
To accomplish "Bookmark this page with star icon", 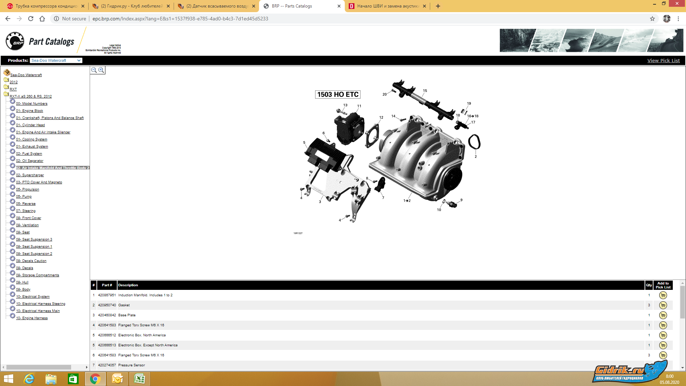I will click(x=652, y=19).
